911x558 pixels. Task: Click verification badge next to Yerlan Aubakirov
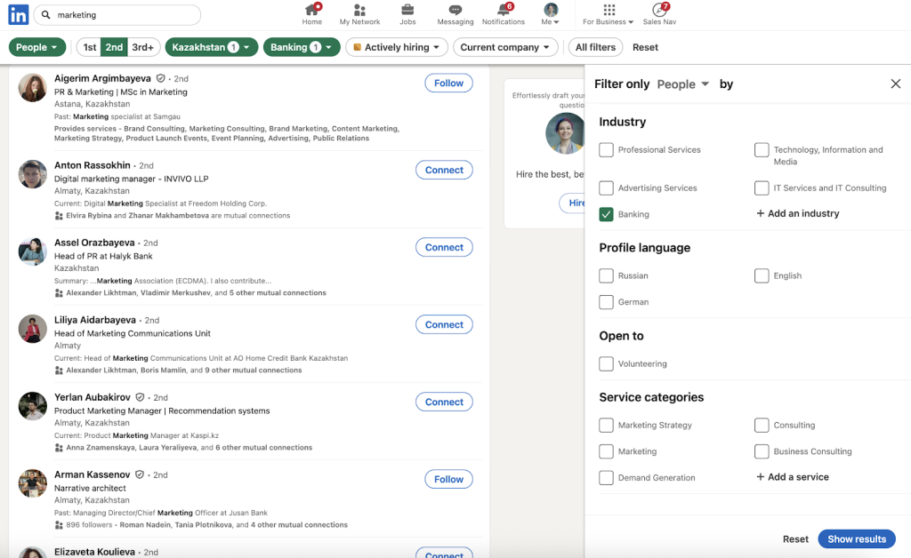[140, 397]
